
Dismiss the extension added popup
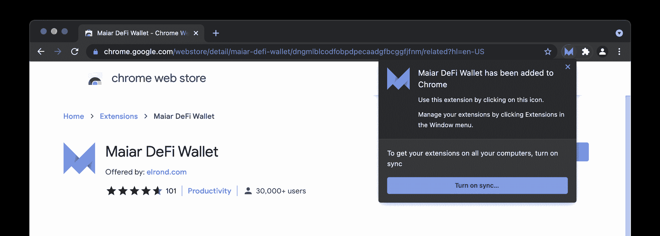pos(568,67)
